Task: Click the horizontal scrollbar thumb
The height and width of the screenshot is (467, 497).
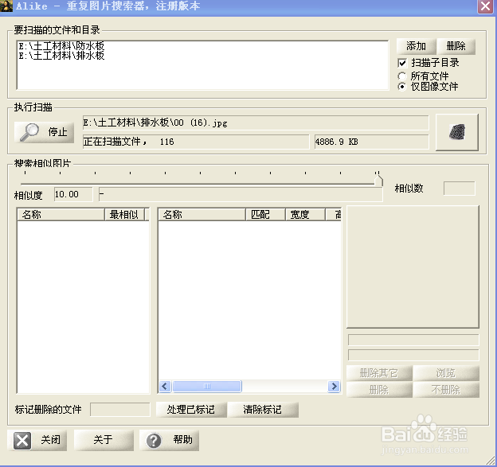Action: 206,387
